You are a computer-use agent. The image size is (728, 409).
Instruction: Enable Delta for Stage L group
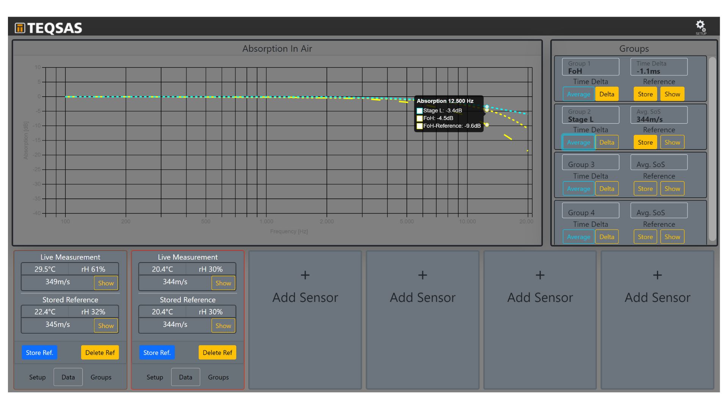(x=606, y=142)
